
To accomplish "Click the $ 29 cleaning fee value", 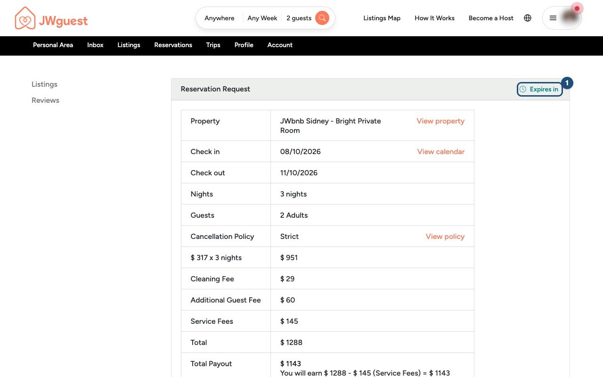I will 287,279.
